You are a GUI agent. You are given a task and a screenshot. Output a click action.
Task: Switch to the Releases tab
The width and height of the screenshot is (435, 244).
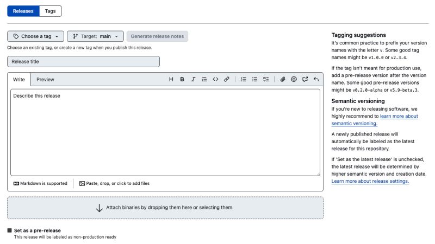click(x=23, y=11)
